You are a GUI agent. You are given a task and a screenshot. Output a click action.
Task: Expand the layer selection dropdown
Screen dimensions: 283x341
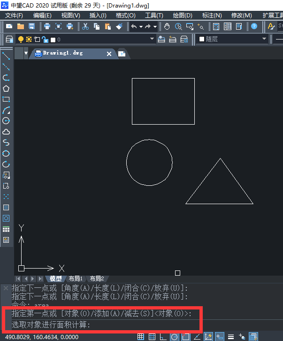tap(152, 39)
